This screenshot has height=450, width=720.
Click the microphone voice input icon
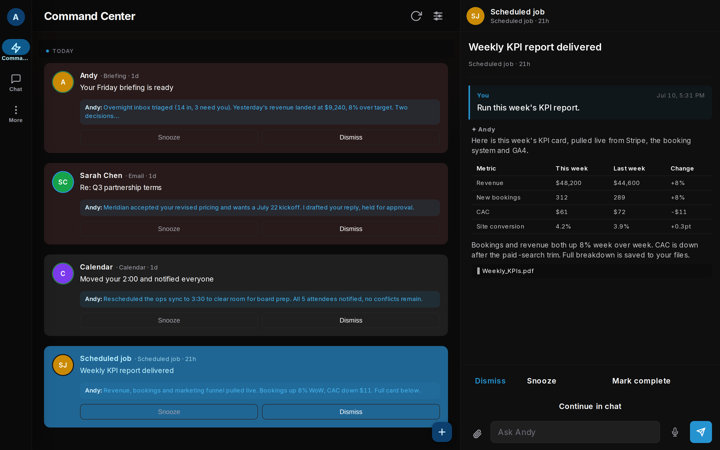tap(675, 432)
